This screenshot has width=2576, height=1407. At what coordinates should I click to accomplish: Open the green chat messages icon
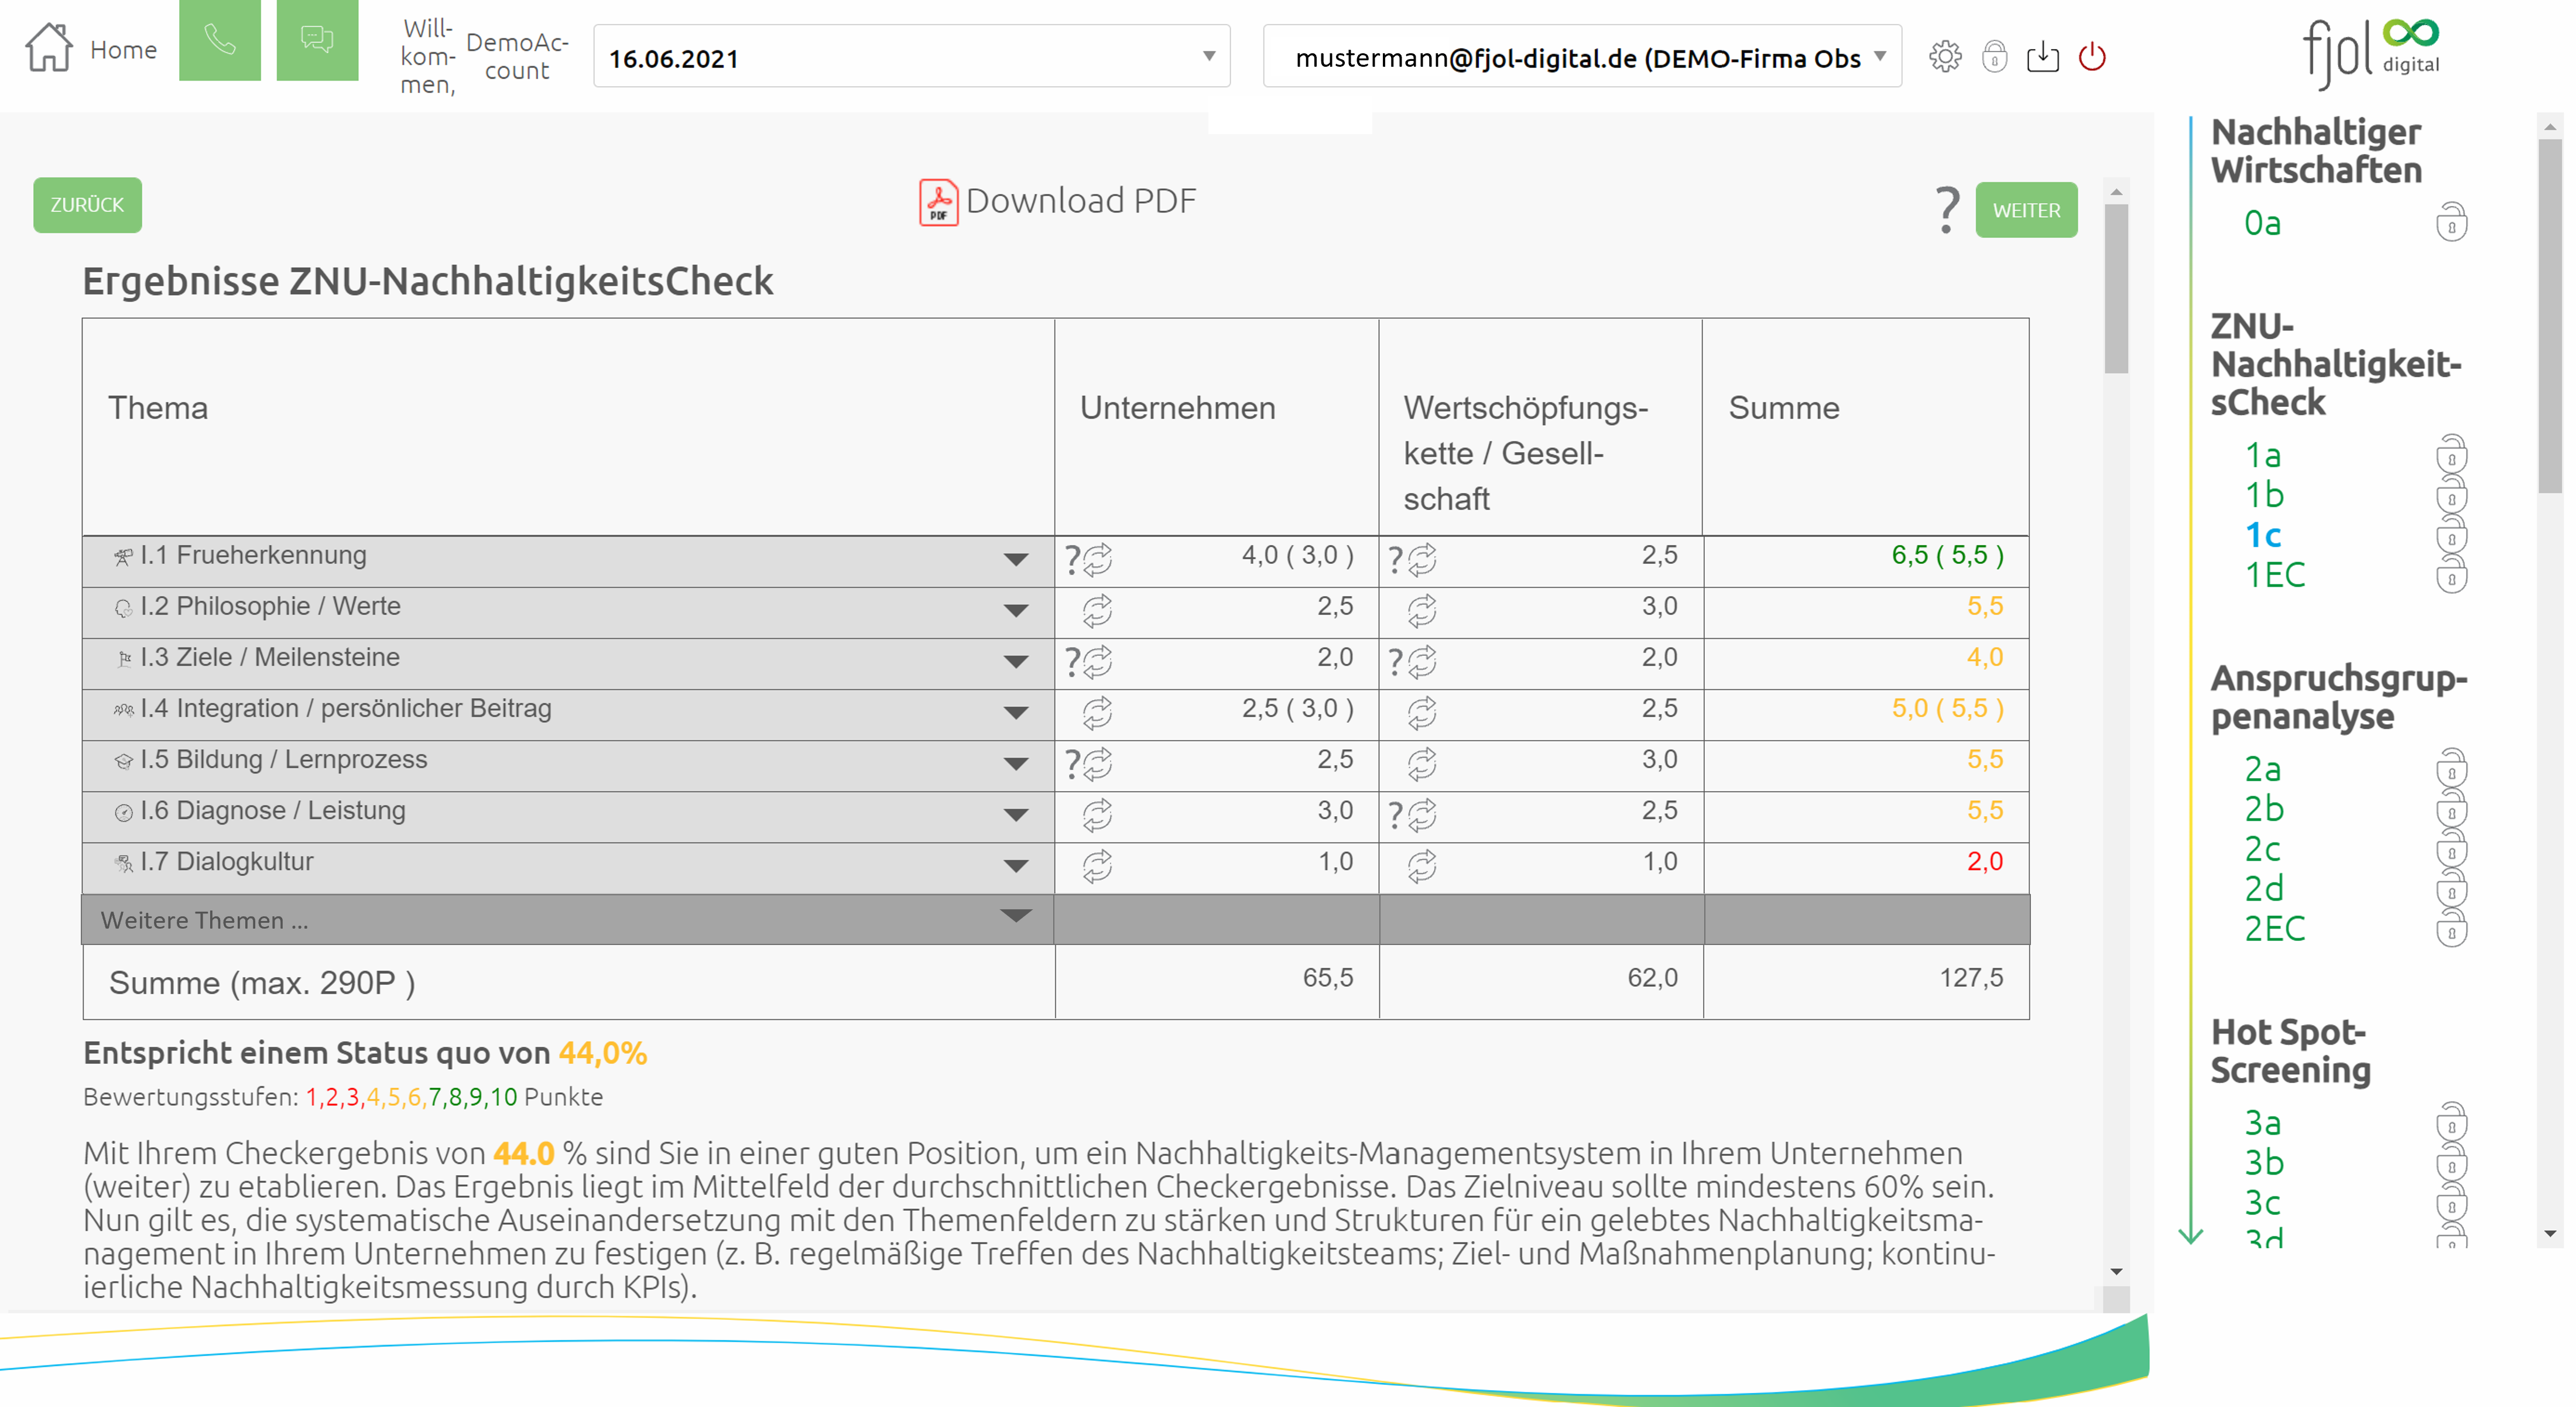click(317, 41)
